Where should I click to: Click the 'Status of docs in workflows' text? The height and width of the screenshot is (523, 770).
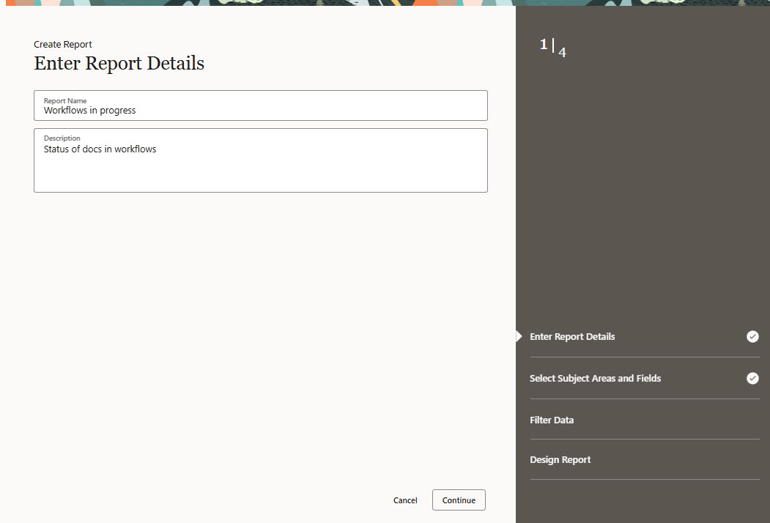coord(100,149)
